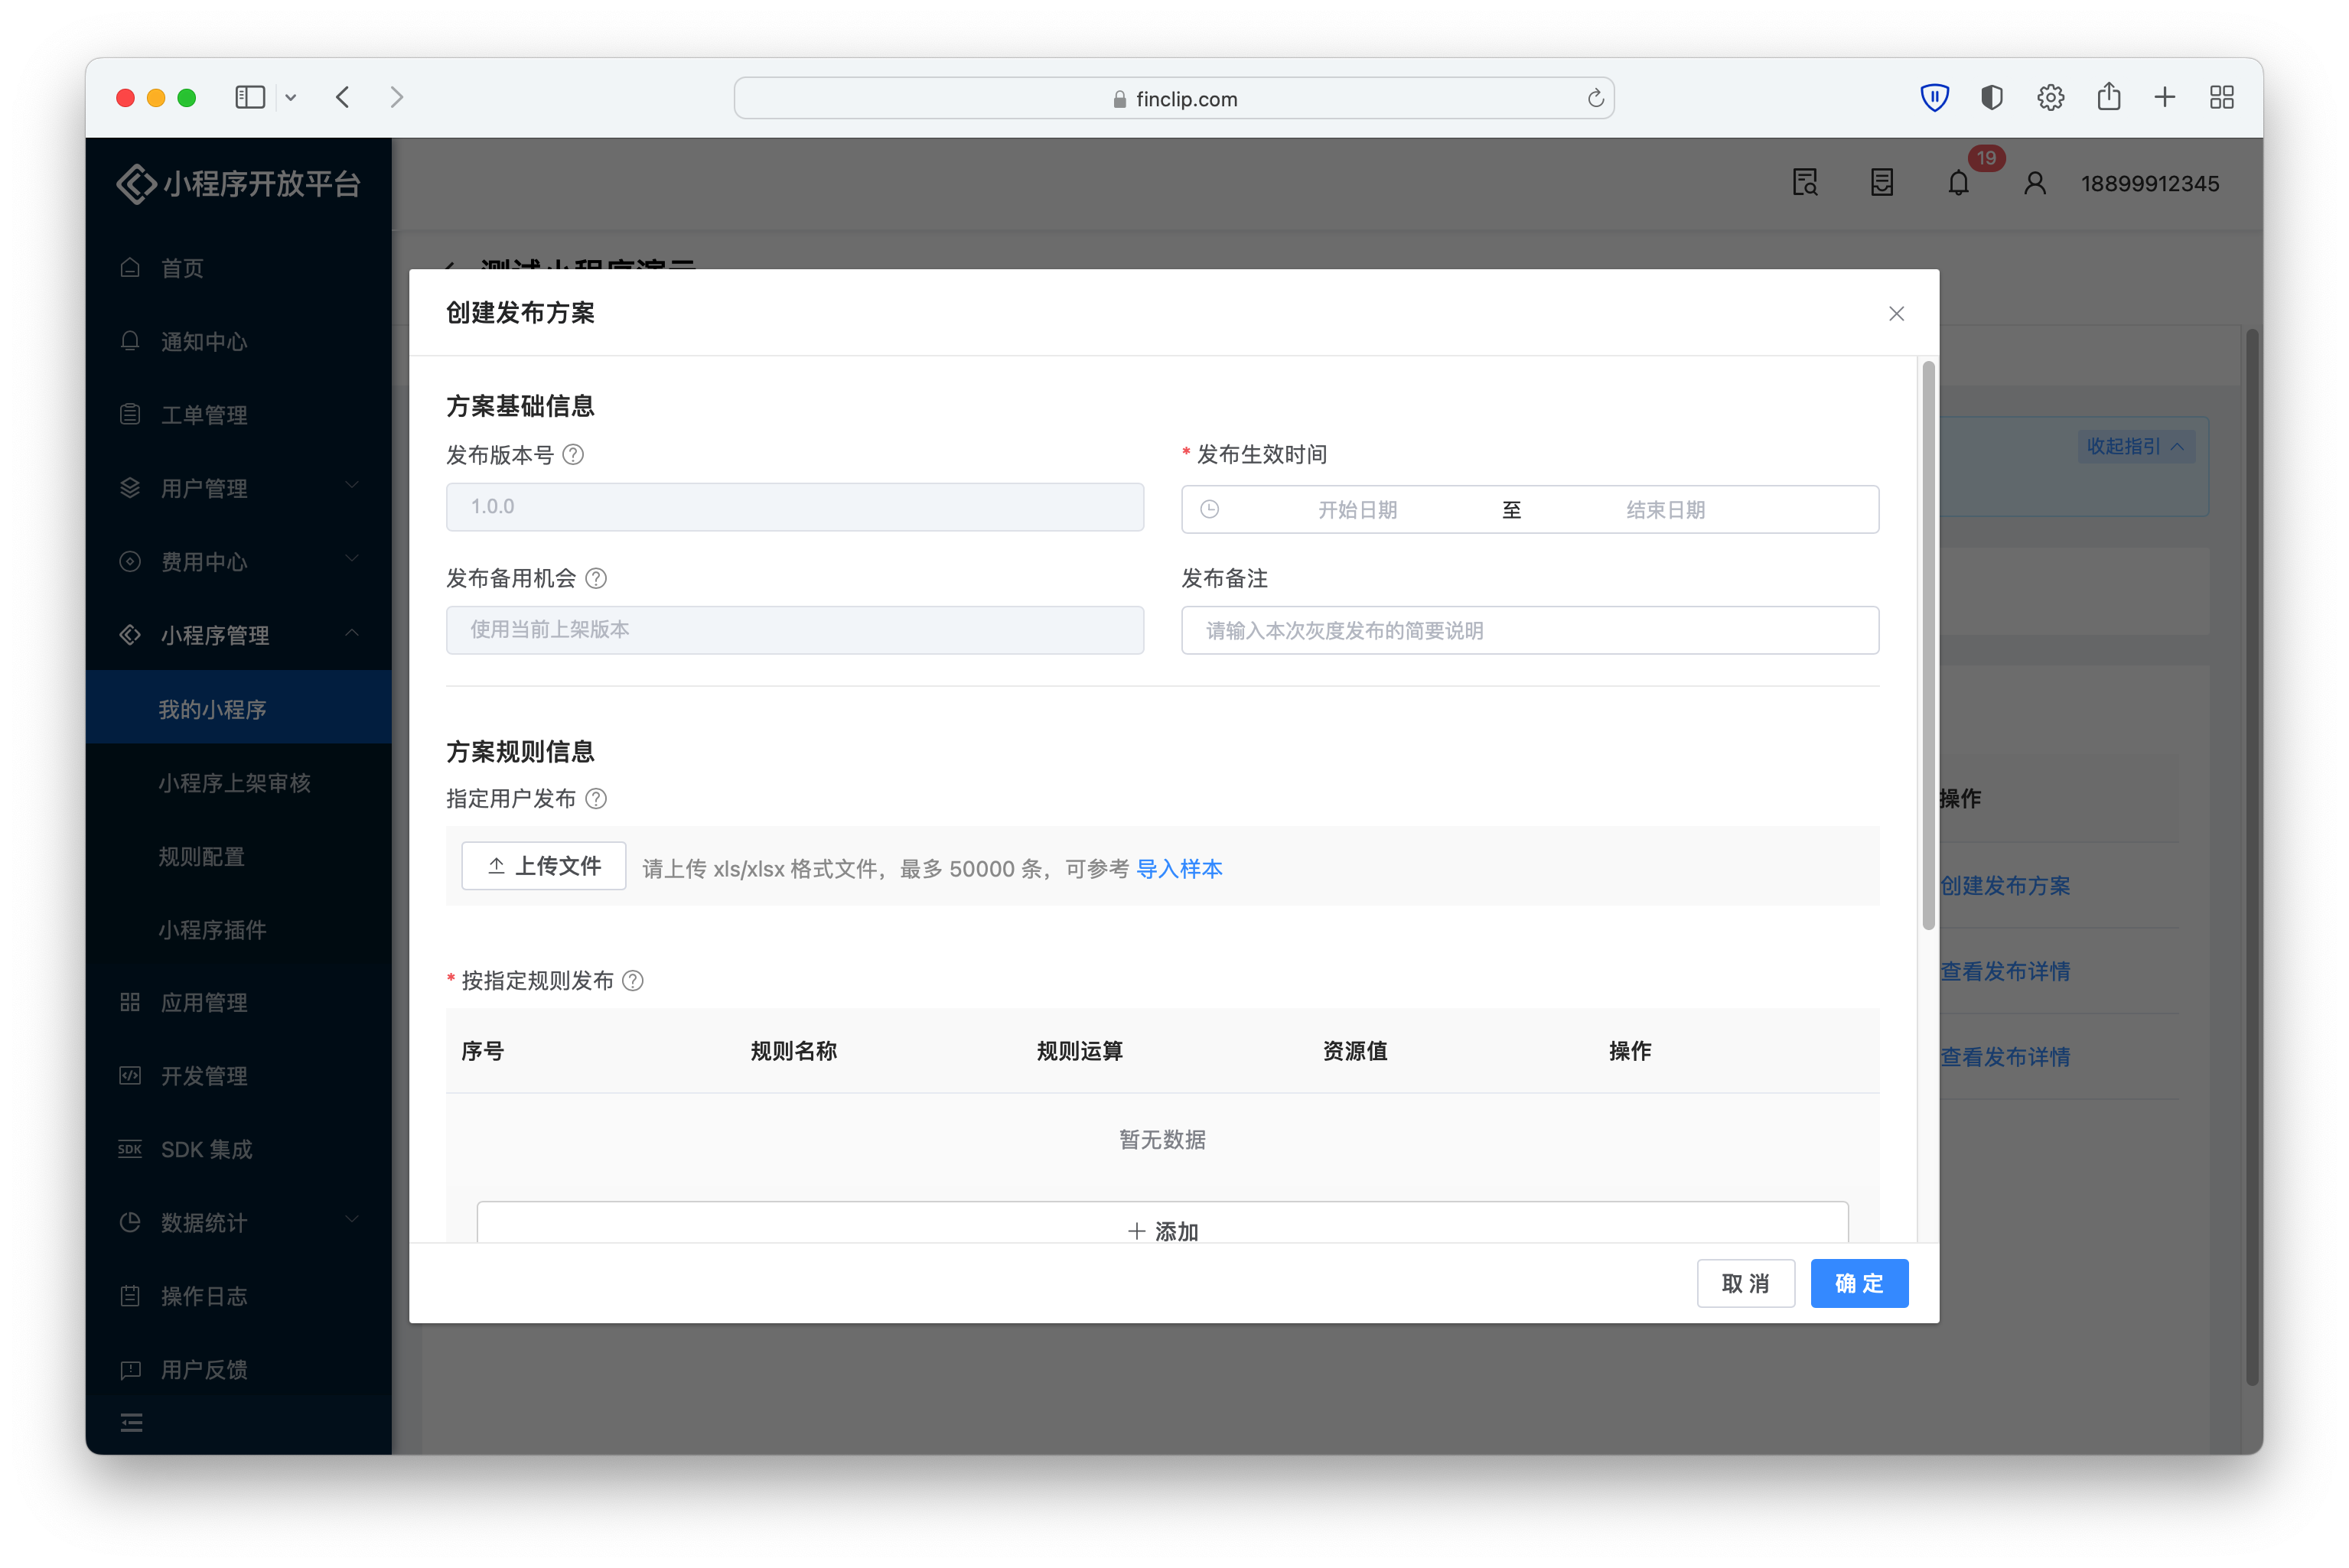Click the 资源值 column header
Image resolution: width=2349 pixels, height=1568 pixels.
1354,1051
